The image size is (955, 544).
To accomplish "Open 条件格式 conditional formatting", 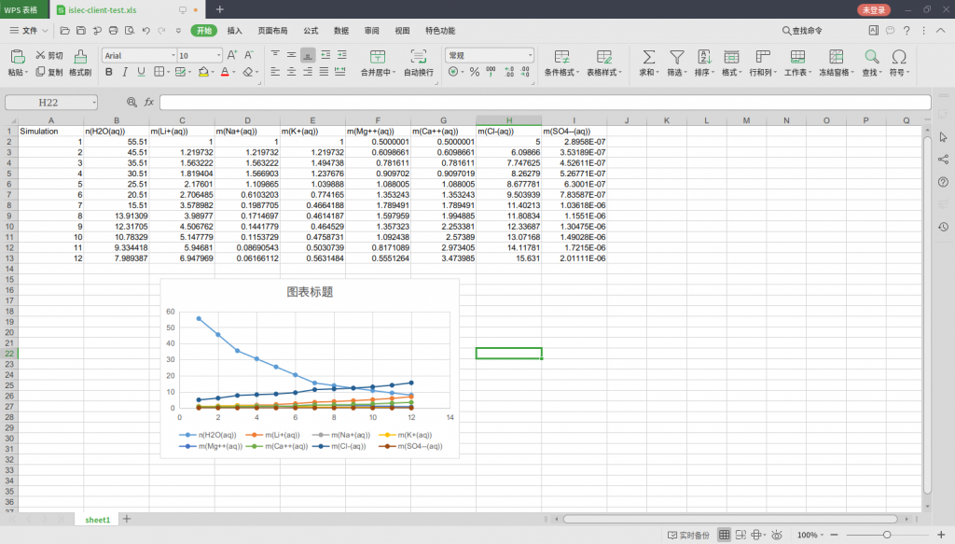I will tap(561, 63).
